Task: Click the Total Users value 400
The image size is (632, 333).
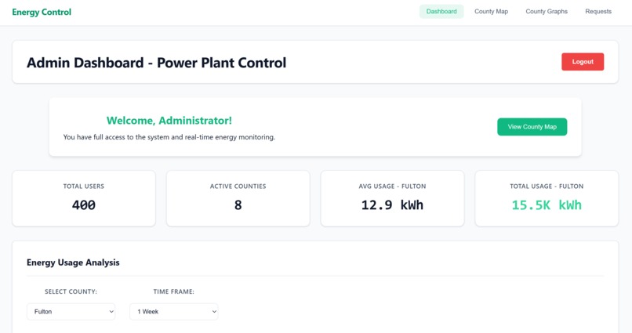Action: (83, 205)
